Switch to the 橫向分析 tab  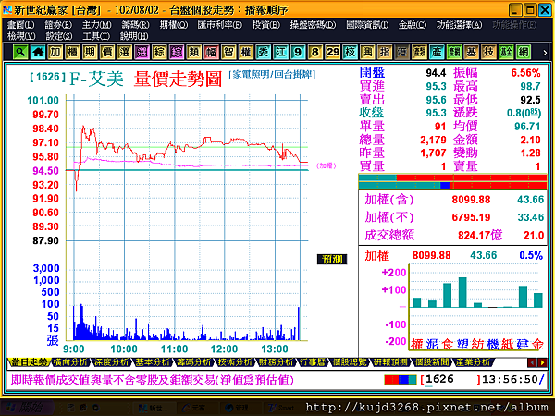[x=70, y=362]
